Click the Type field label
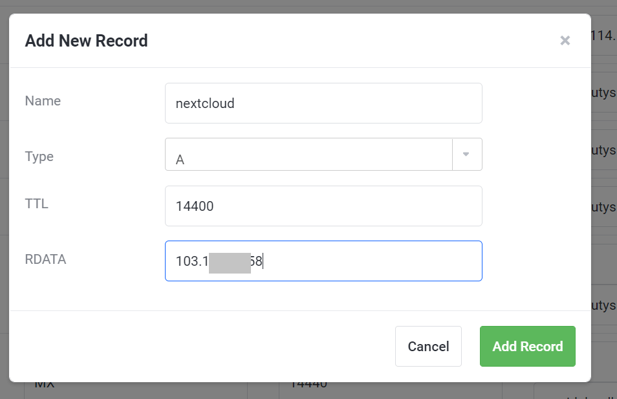 pyautogui.click(x=39, y=156)
